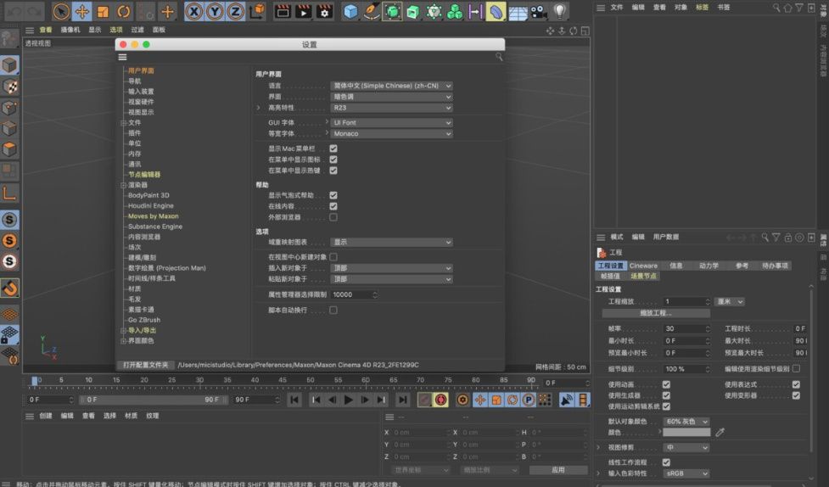Click frame 45 on the timeline ruler

(283, 380)
